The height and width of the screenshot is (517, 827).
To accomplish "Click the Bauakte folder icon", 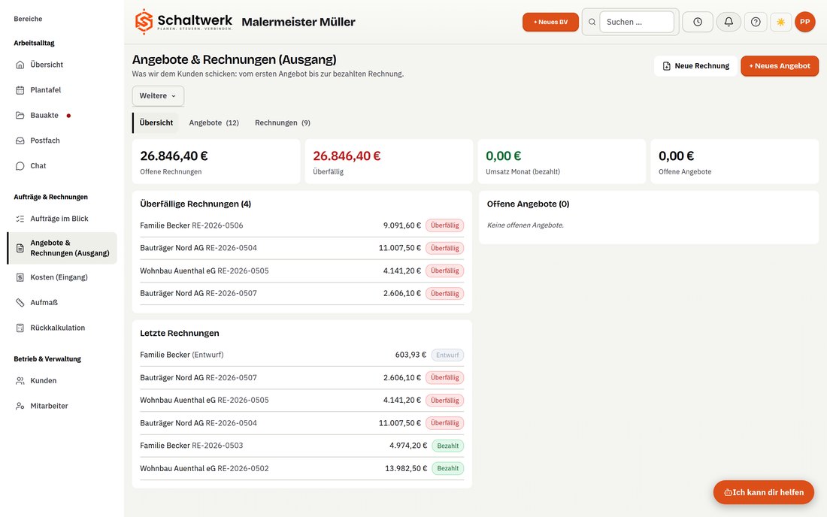I will point(20,116).
